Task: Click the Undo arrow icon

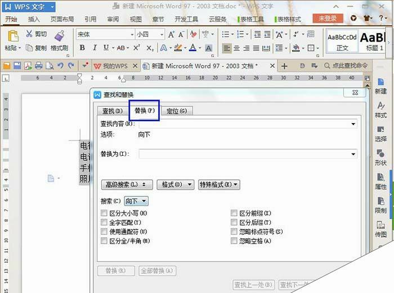Action: (60, 66)
